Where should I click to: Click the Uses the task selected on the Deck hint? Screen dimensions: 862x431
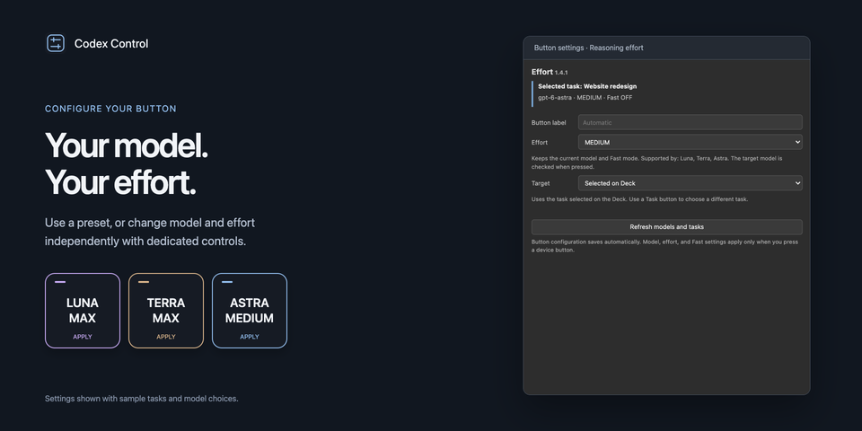pyautogui.click(x=639, y=199)
